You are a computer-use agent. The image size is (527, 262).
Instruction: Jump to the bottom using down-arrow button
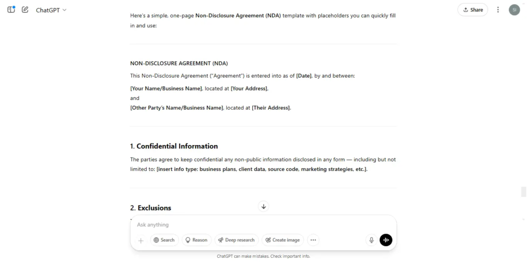click(x=263, y=206)
